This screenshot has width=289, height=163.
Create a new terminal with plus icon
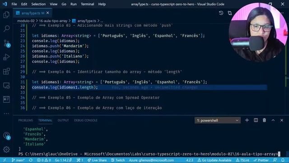click(x=247, y=120)
